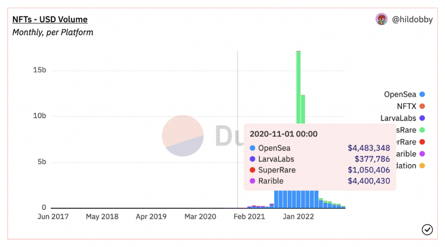Click the verified checkmark icon
Screen dimensions: 445x247
(427, 230)
